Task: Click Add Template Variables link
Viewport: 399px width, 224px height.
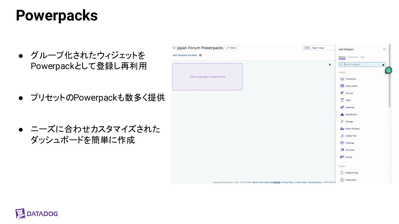Action: pos(185,55)
